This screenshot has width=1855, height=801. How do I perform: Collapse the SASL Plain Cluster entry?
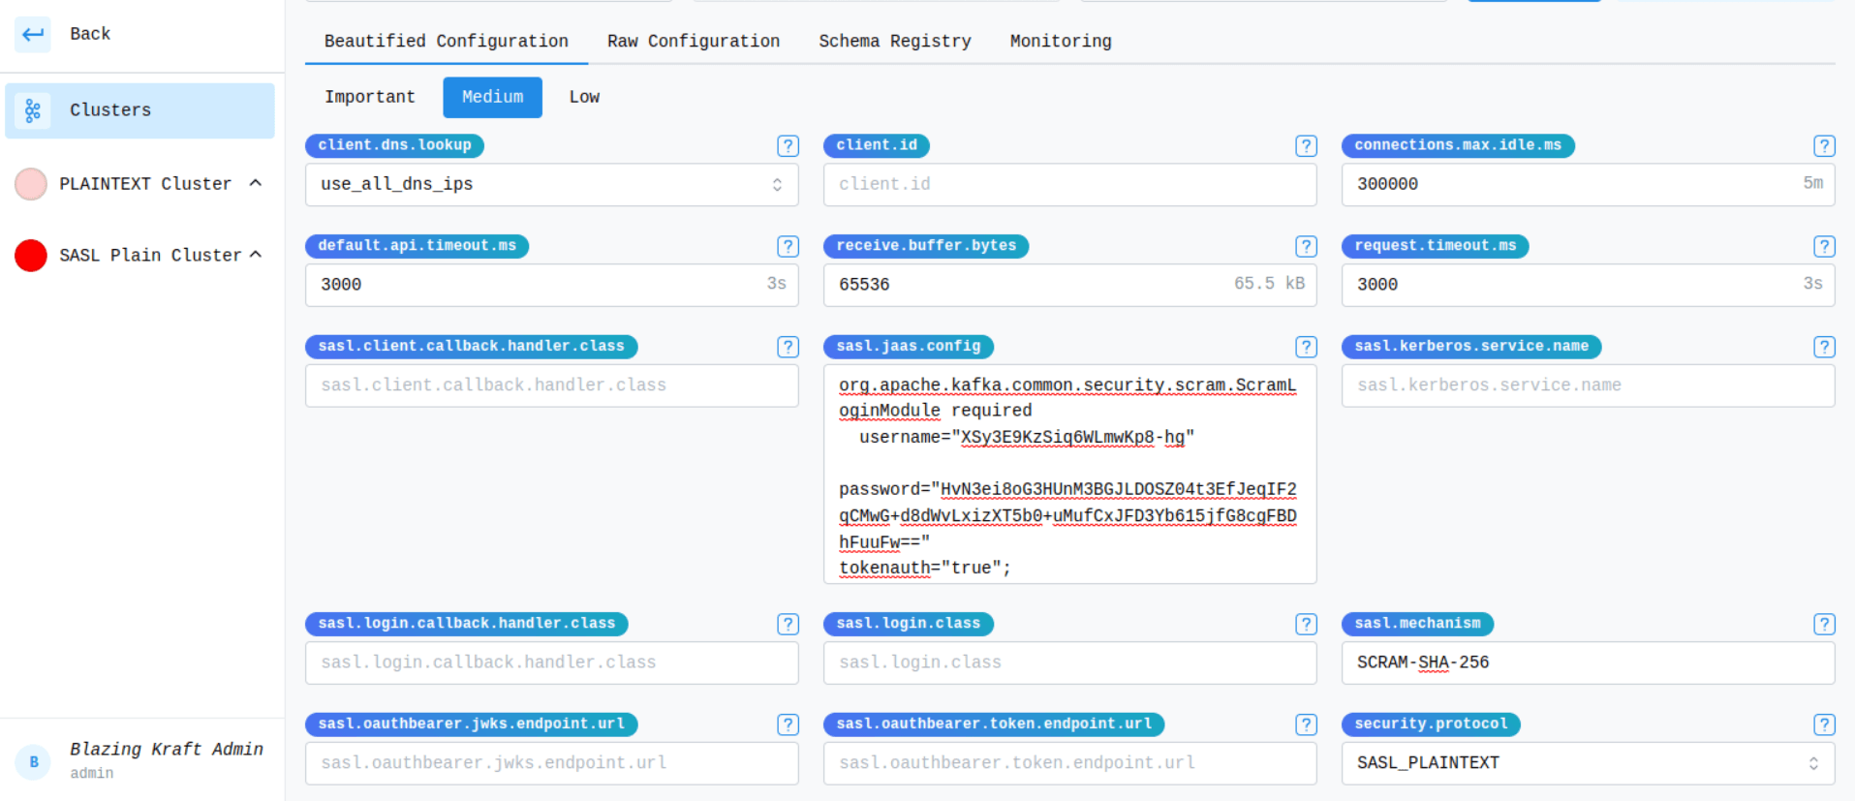[x=256, y=255]
